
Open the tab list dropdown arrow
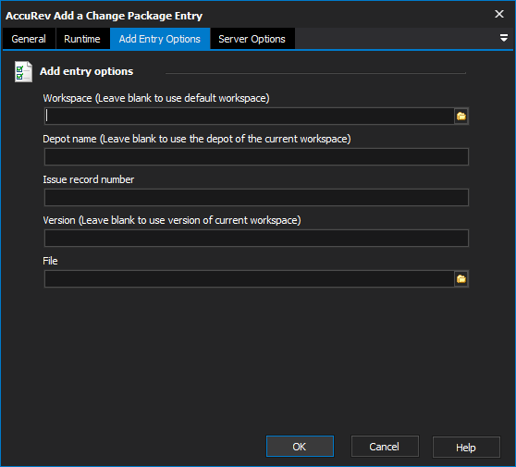pyautogui.click(x=503, y=38)
